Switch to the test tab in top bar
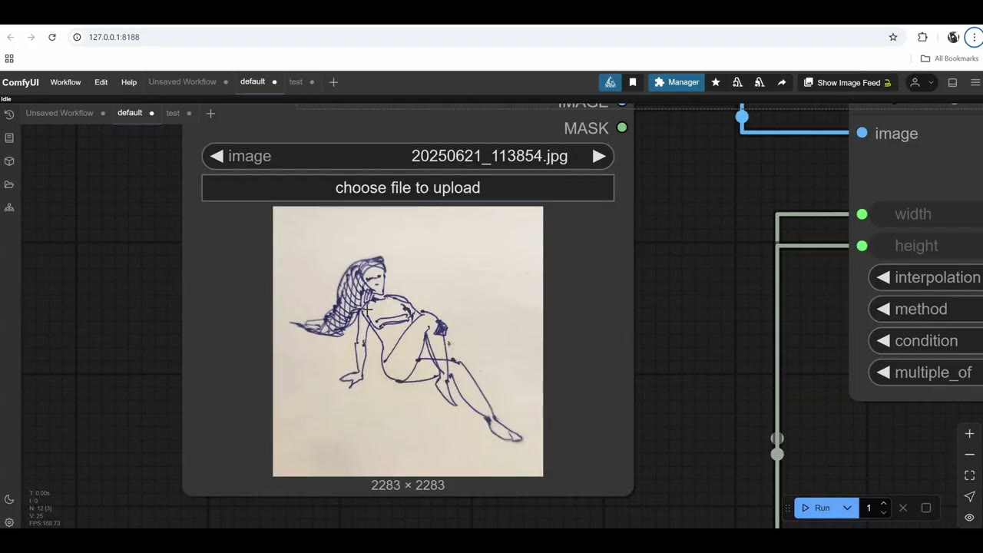The image size is (983, 553). pyautogui.click(x=296, y=81)
